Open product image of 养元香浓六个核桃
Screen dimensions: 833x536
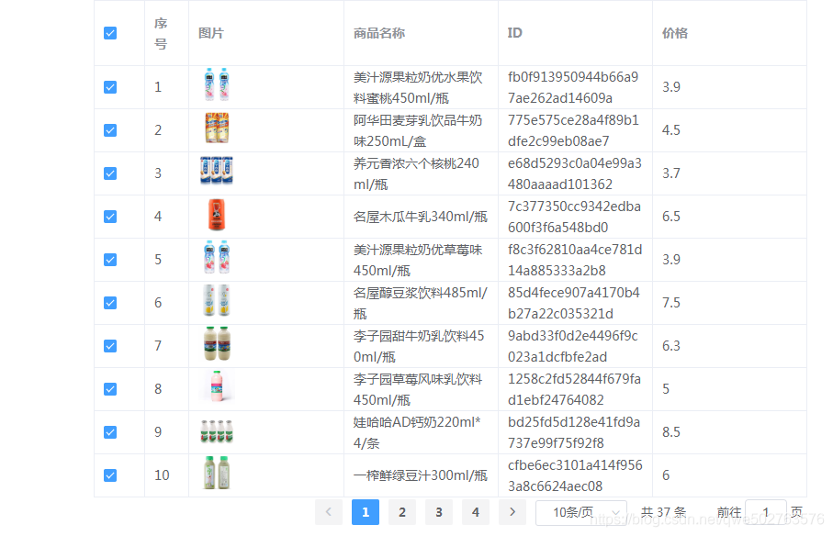(217, 171)
